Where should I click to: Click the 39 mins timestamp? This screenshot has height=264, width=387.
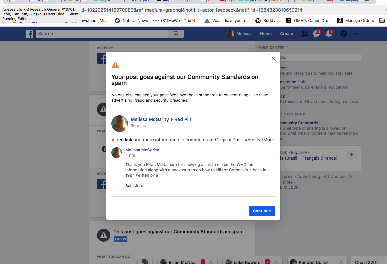(x=138, y=126)
